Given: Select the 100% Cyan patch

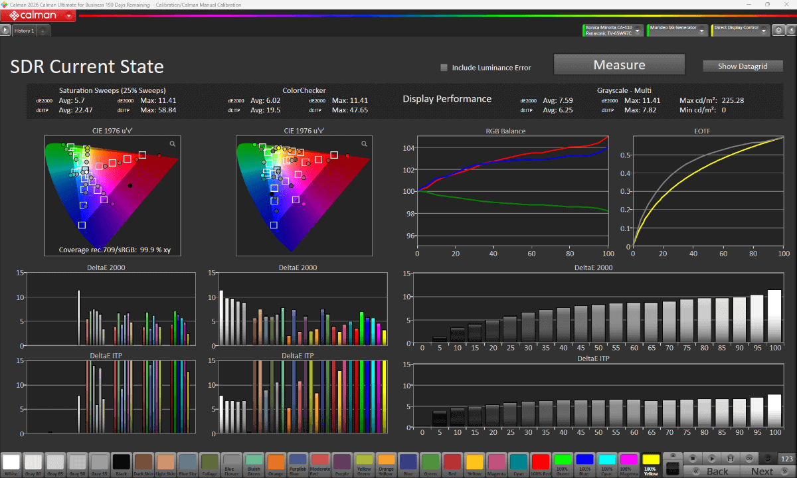Looking at the screenshot, I should tap(607, 463).
